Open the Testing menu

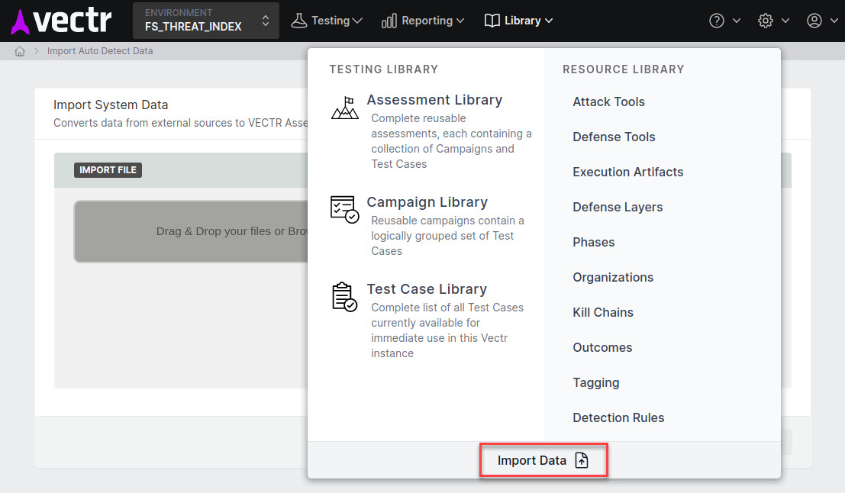[x=327, y=21]
